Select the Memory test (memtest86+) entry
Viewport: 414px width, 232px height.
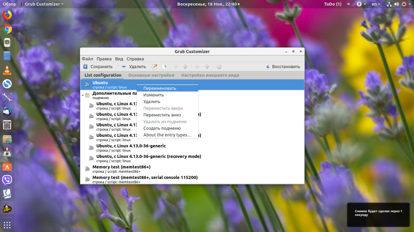pos(121,167)
